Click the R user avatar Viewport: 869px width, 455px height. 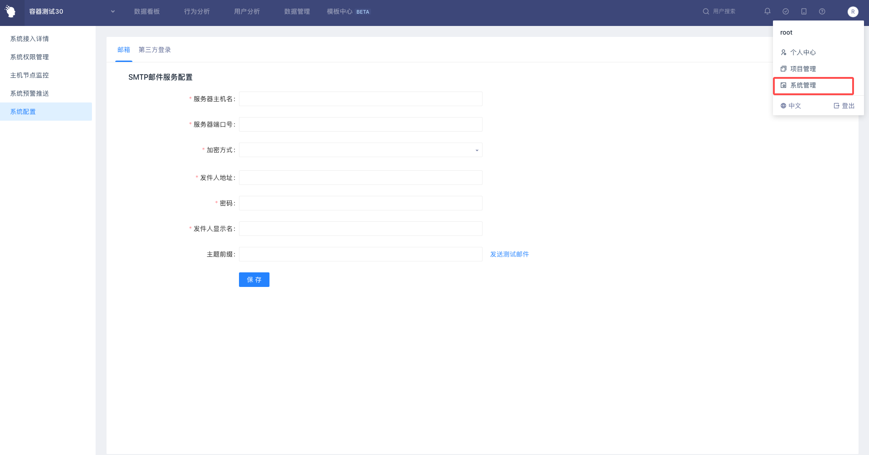click(853, 12)
